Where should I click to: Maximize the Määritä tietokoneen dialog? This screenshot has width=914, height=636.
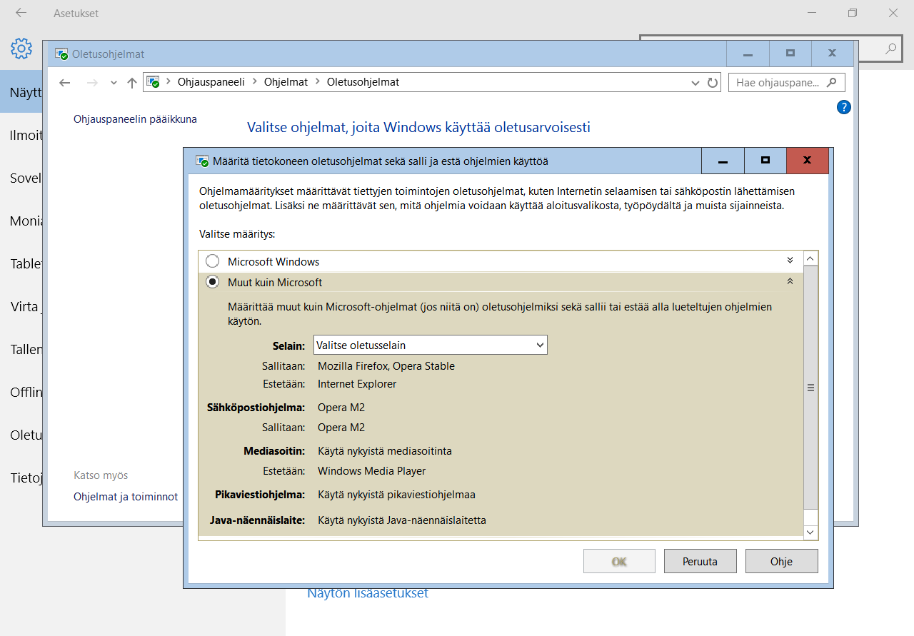point(765,161)
